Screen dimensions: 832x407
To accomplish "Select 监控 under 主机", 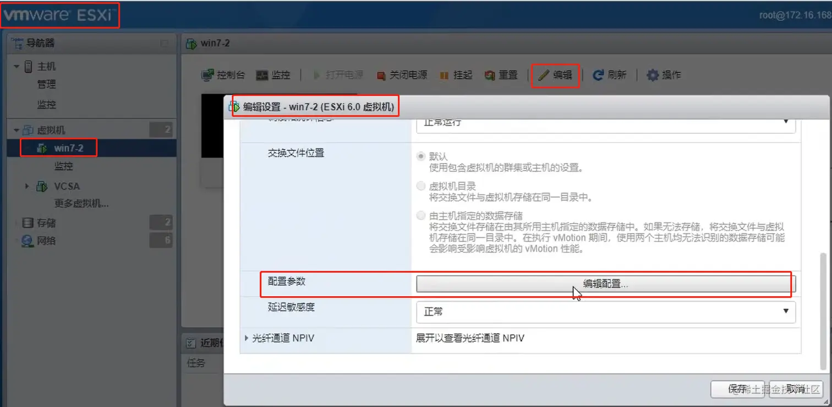I will point(47,105).
